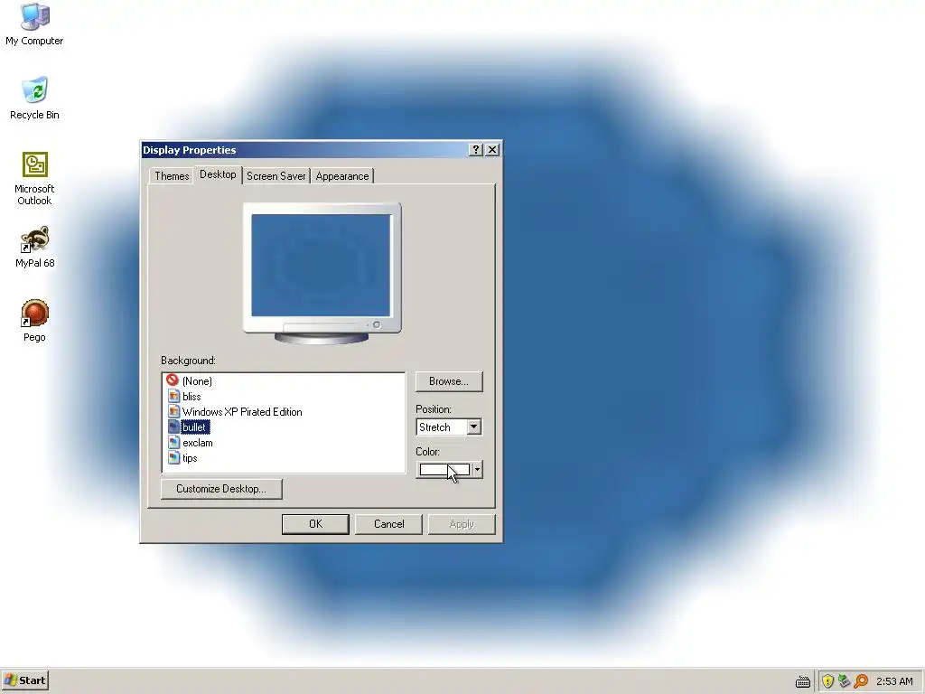Select the exclam background entry
This screenshot has width=925, height=694.
(198, 443)
